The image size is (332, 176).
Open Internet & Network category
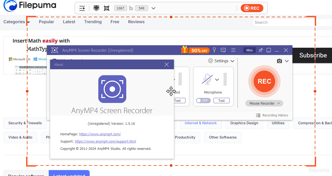click(201, 123)
